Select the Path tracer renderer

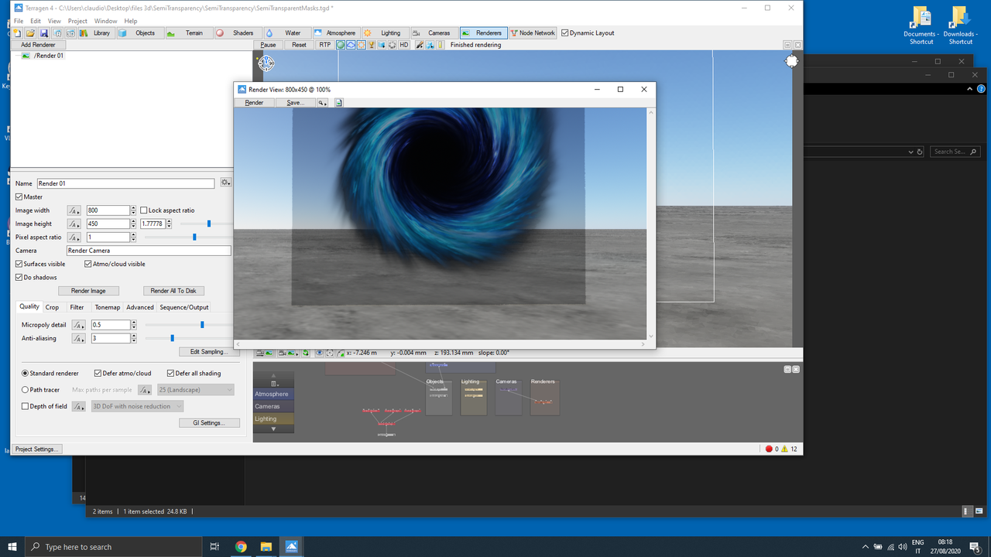tap(24, 389)
